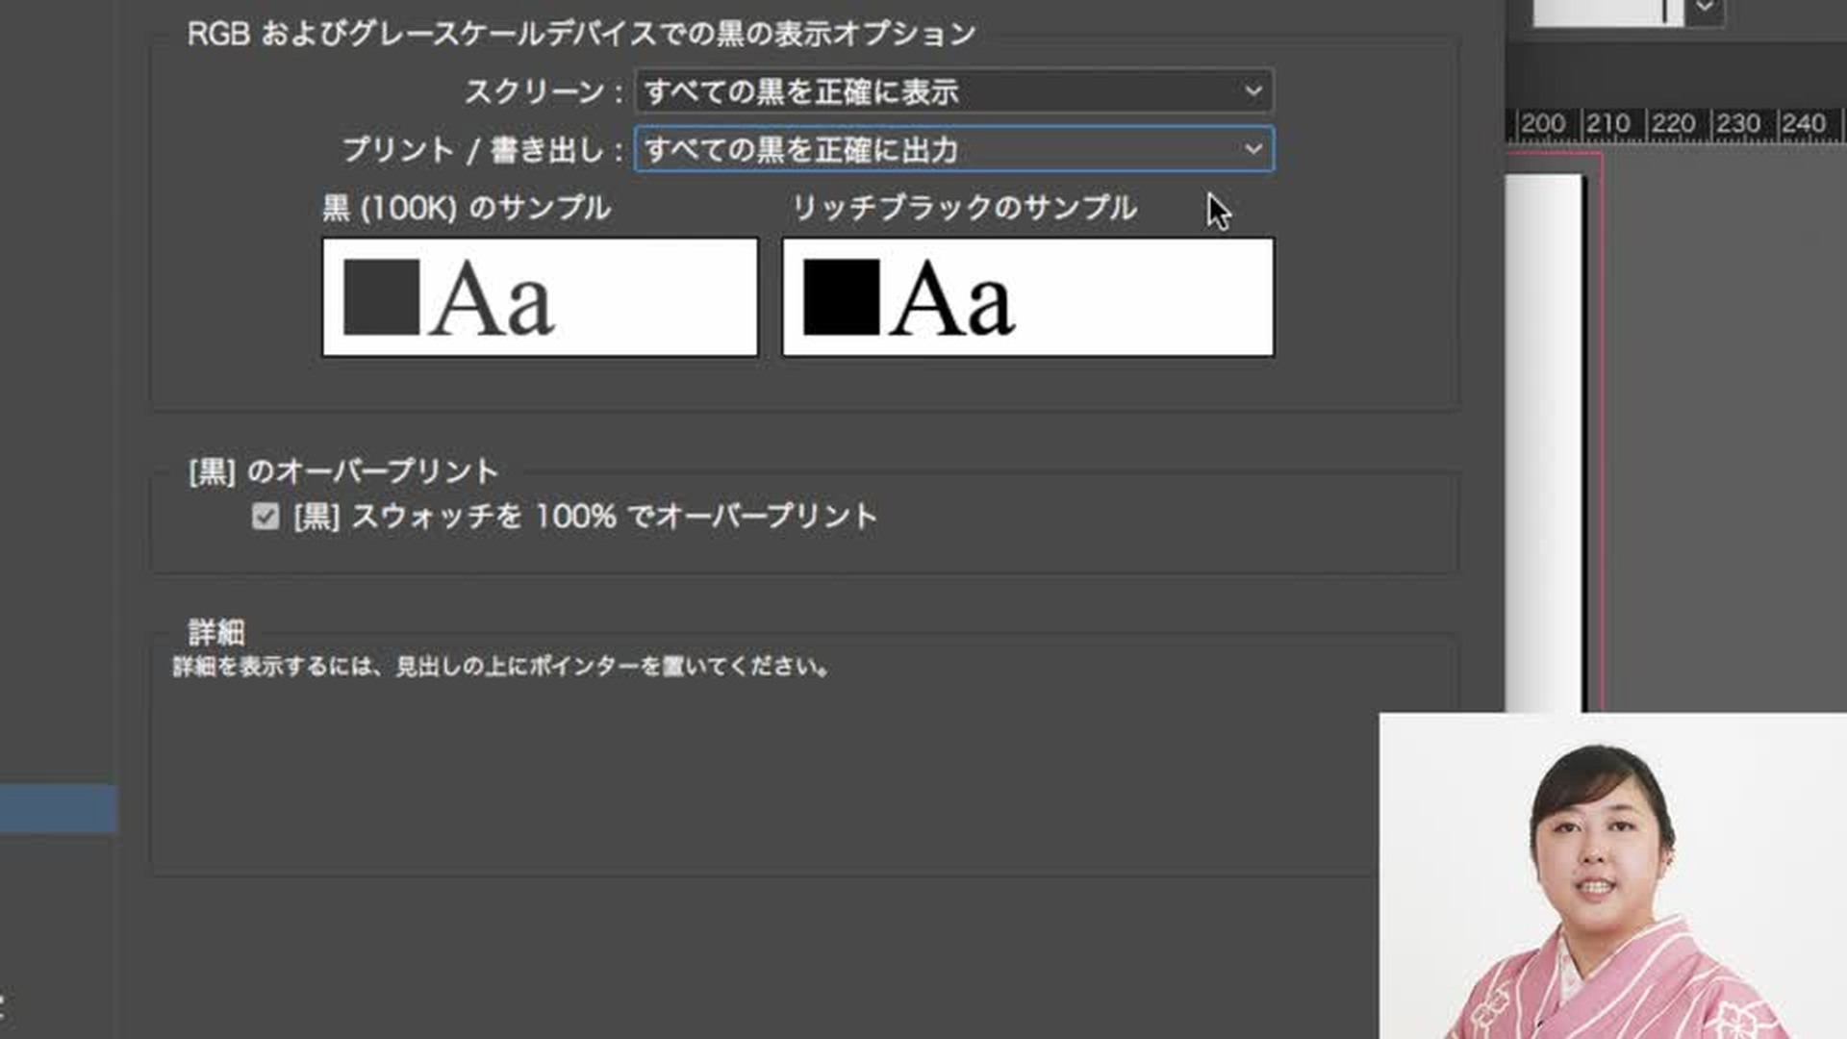Click chevron arrow of プリント / 書き出し combo
Screen dimensions: 1847x1039
click(x=1252, y=149)
